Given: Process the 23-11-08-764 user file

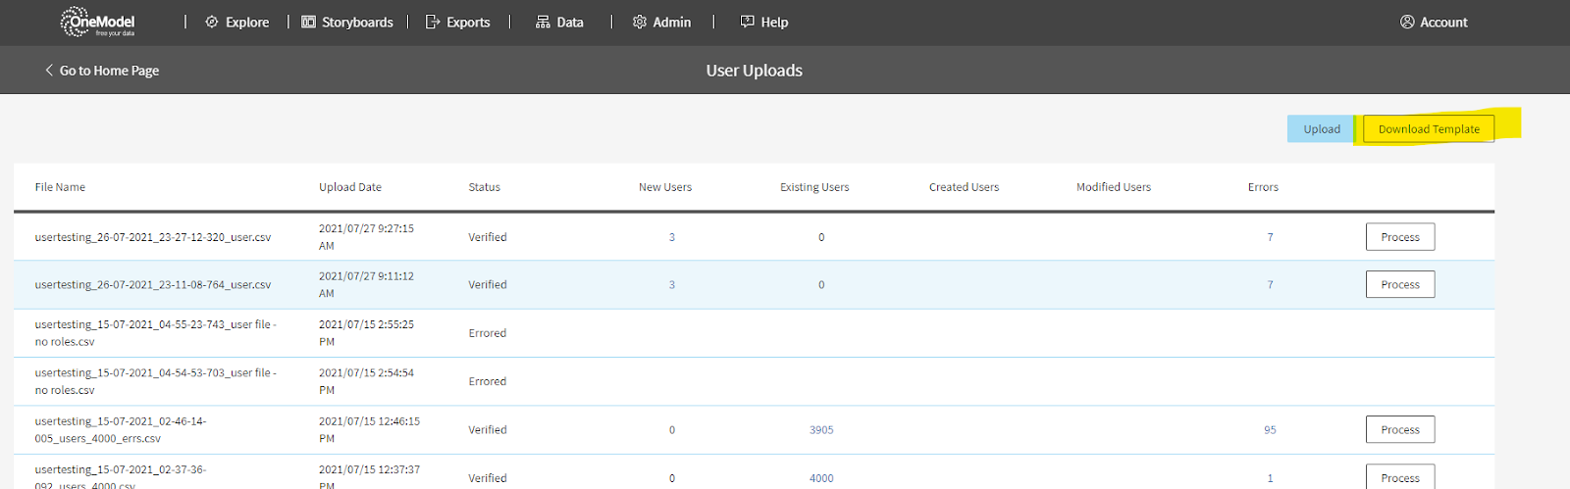Looking at the screenshot, I should click(x=1399, y=284).
